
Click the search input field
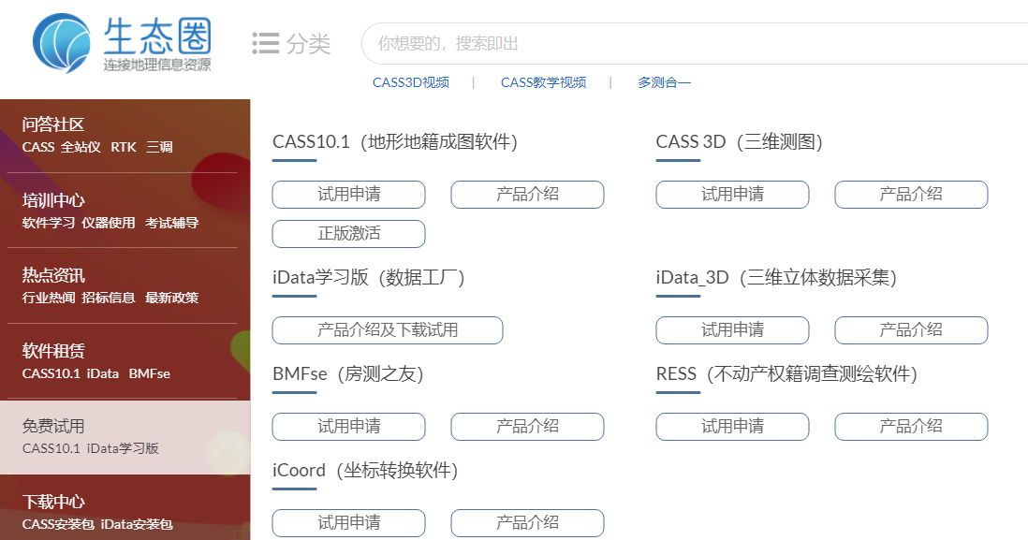pos(693,44)
